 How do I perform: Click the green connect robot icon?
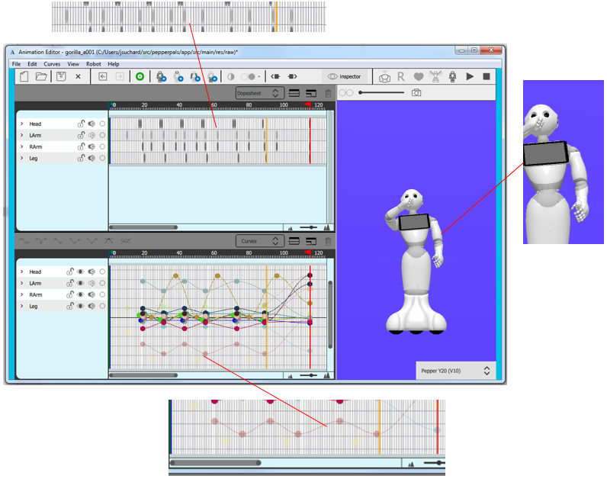pos(140,76)
